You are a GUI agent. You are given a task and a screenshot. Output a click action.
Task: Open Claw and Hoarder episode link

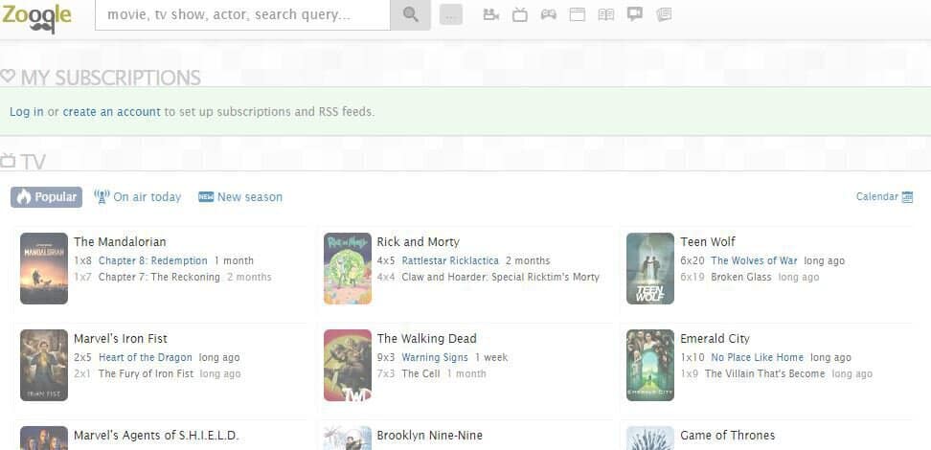[x=501, y=277]
